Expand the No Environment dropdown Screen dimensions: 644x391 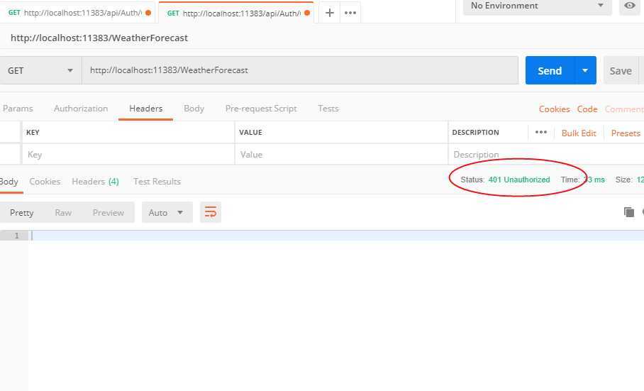pyautogui.click(x=537, y=6)
